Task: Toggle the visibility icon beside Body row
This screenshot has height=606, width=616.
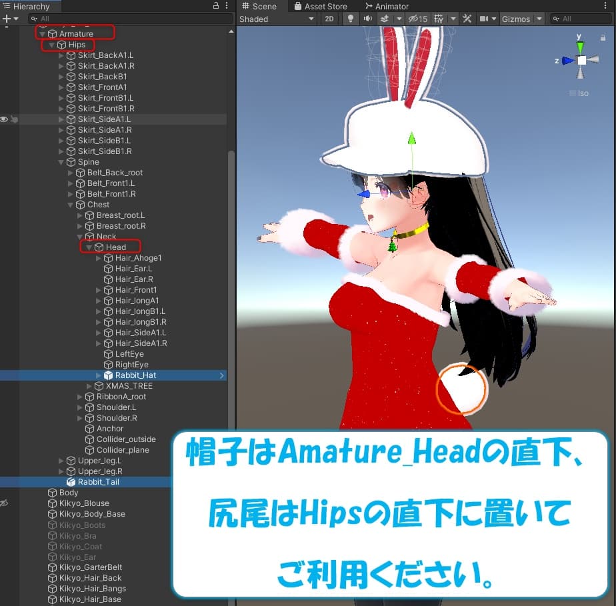Action: coord(3,493)
